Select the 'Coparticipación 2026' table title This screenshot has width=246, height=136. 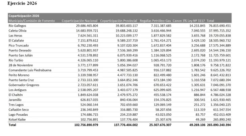coord(24,16)
